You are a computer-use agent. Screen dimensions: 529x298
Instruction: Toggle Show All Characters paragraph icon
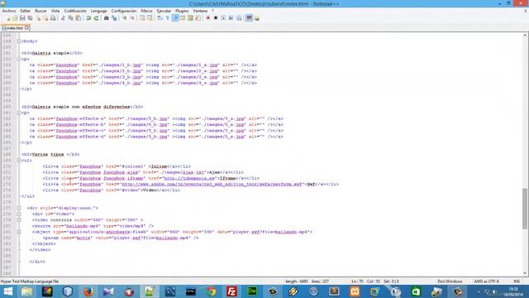click(167, 18)
